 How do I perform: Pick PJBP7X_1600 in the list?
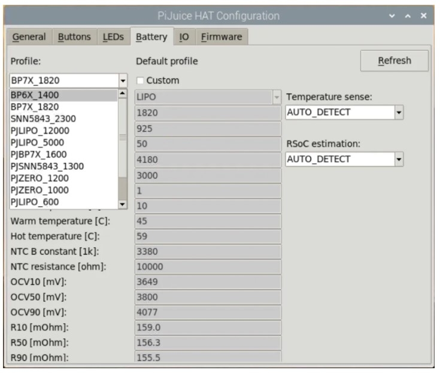coord(63,154)
